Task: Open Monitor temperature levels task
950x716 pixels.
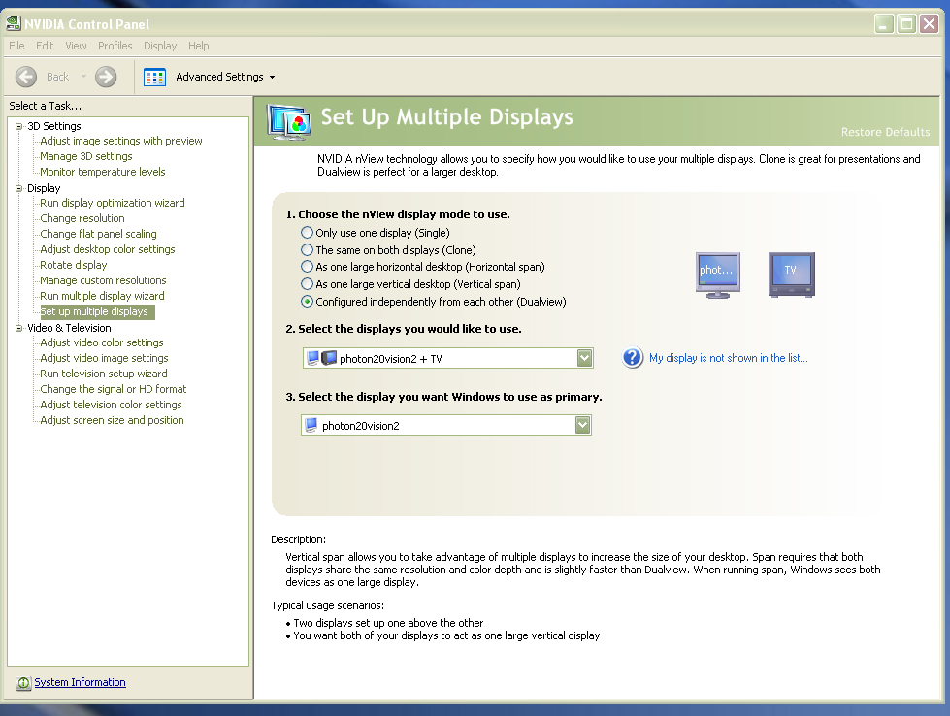Action: [103, 172]
